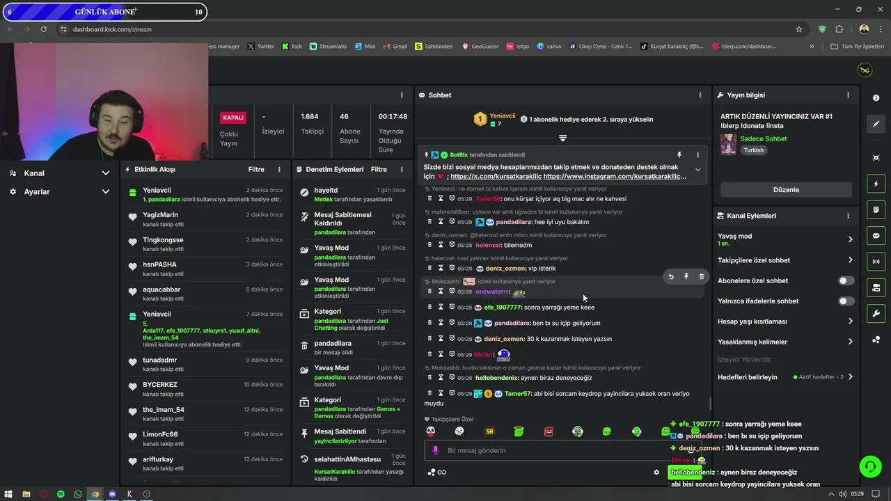The image size is (891, 501).
Task: Open the x.com link in pinned message
Action: point(495,177)
